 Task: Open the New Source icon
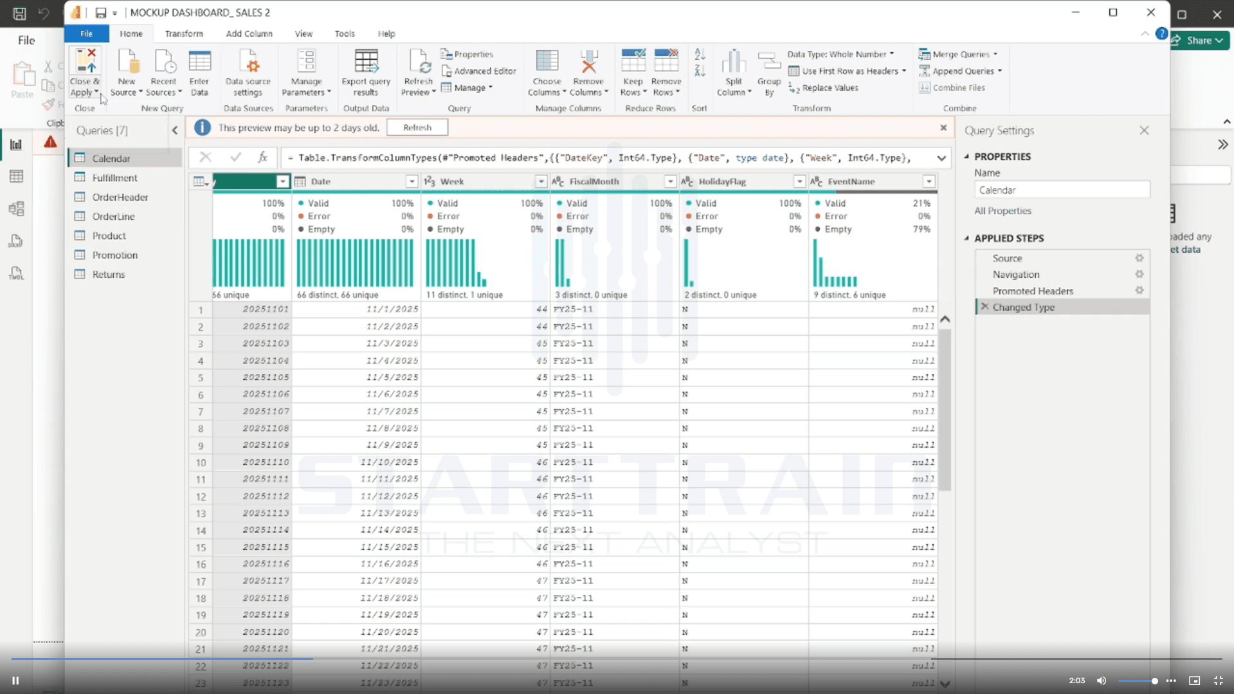coord(127,62)
